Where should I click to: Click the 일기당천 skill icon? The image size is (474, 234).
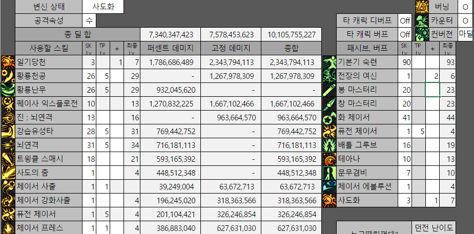point(7,62)
